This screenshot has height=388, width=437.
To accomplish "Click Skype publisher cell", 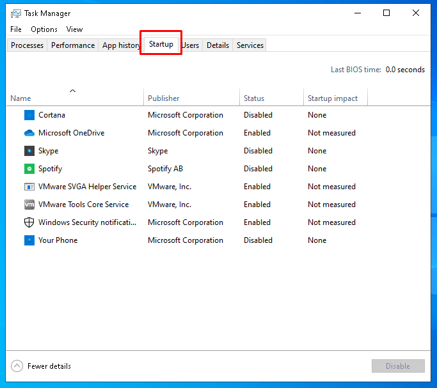I will [x=158, y=151].
